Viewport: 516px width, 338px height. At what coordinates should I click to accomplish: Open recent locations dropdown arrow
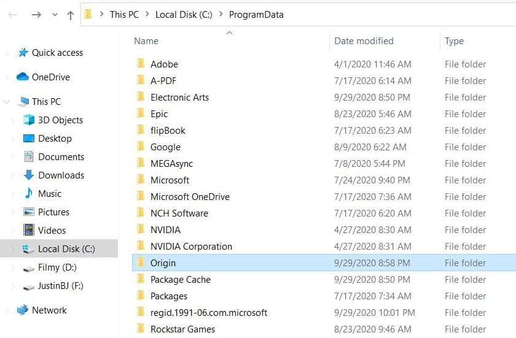point(55,15)
